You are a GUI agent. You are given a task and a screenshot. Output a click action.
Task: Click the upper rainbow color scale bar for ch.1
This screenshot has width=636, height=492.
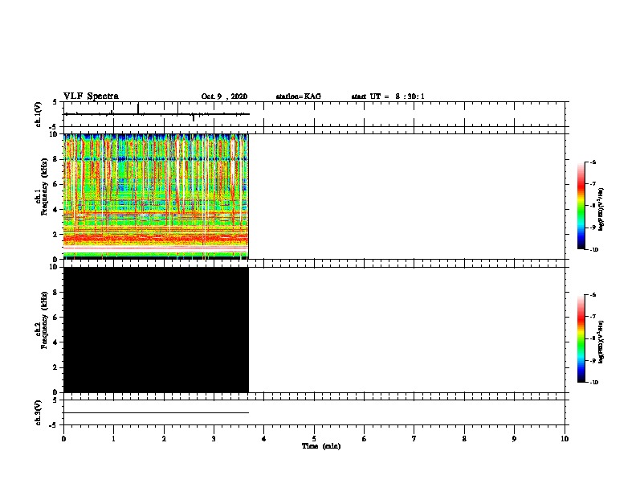tap(581, 206)
